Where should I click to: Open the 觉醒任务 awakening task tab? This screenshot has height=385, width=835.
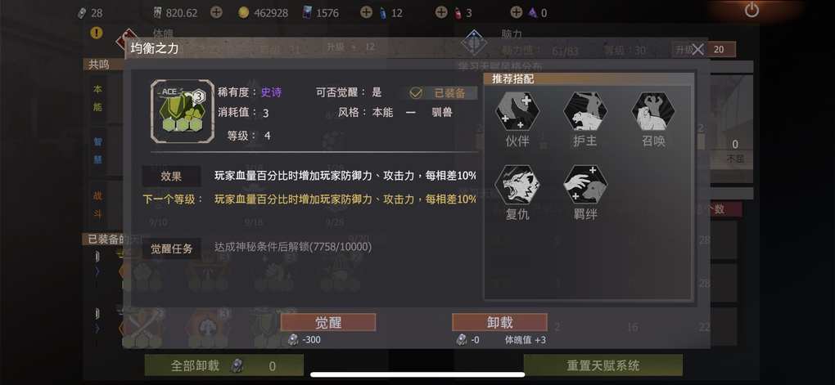click(171, 248)
